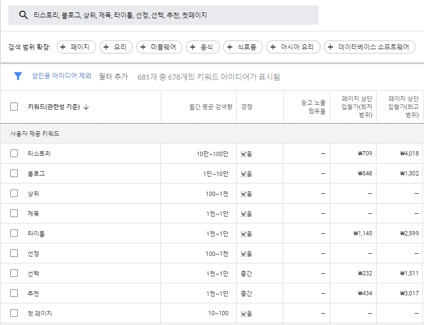This screenshot has height=325, width=424.
Task: Click the ₩4,018 high bid value
Action: coord(409,153)
